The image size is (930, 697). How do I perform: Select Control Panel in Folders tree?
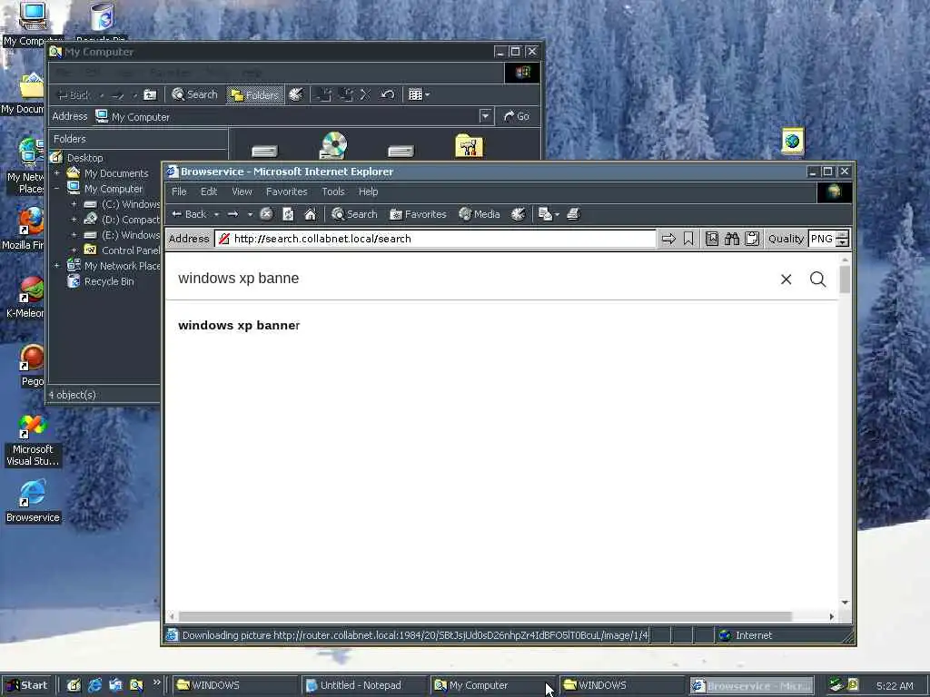coord(130,250)
